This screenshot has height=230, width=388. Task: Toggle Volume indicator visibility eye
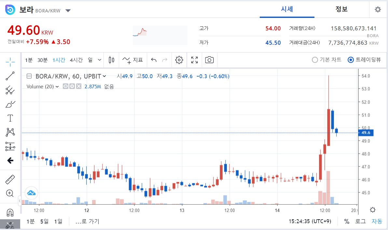65,86
